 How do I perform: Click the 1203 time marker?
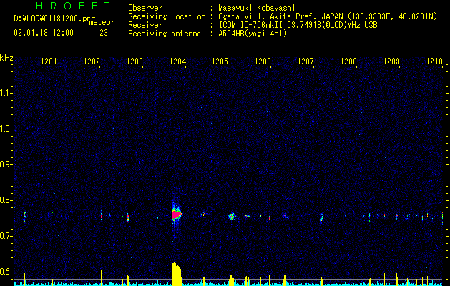(x=135, y=61)
